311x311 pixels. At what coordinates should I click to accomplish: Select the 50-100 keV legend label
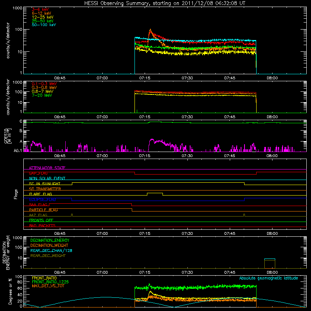pos(44,25)
